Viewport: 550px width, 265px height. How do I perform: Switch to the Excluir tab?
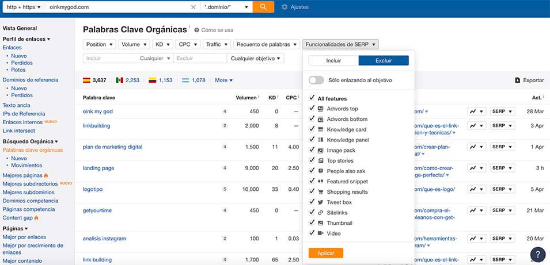pos(384,60)
